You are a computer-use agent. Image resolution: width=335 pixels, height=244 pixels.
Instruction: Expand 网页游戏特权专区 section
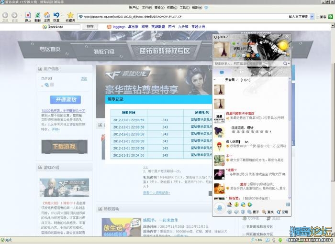coord(244,234)
